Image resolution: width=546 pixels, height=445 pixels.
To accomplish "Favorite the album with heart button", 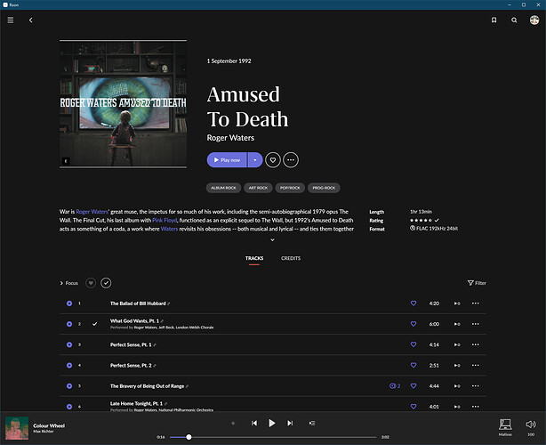I will [x=273, y=160].
